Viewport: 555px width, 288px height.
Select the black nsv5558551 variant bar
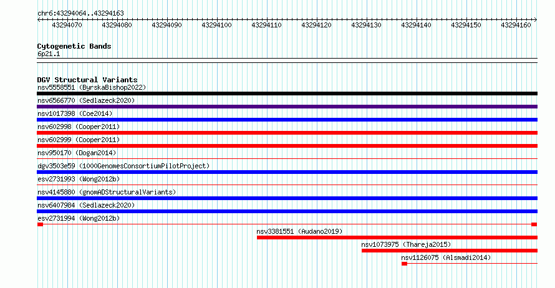pos(287,94)
